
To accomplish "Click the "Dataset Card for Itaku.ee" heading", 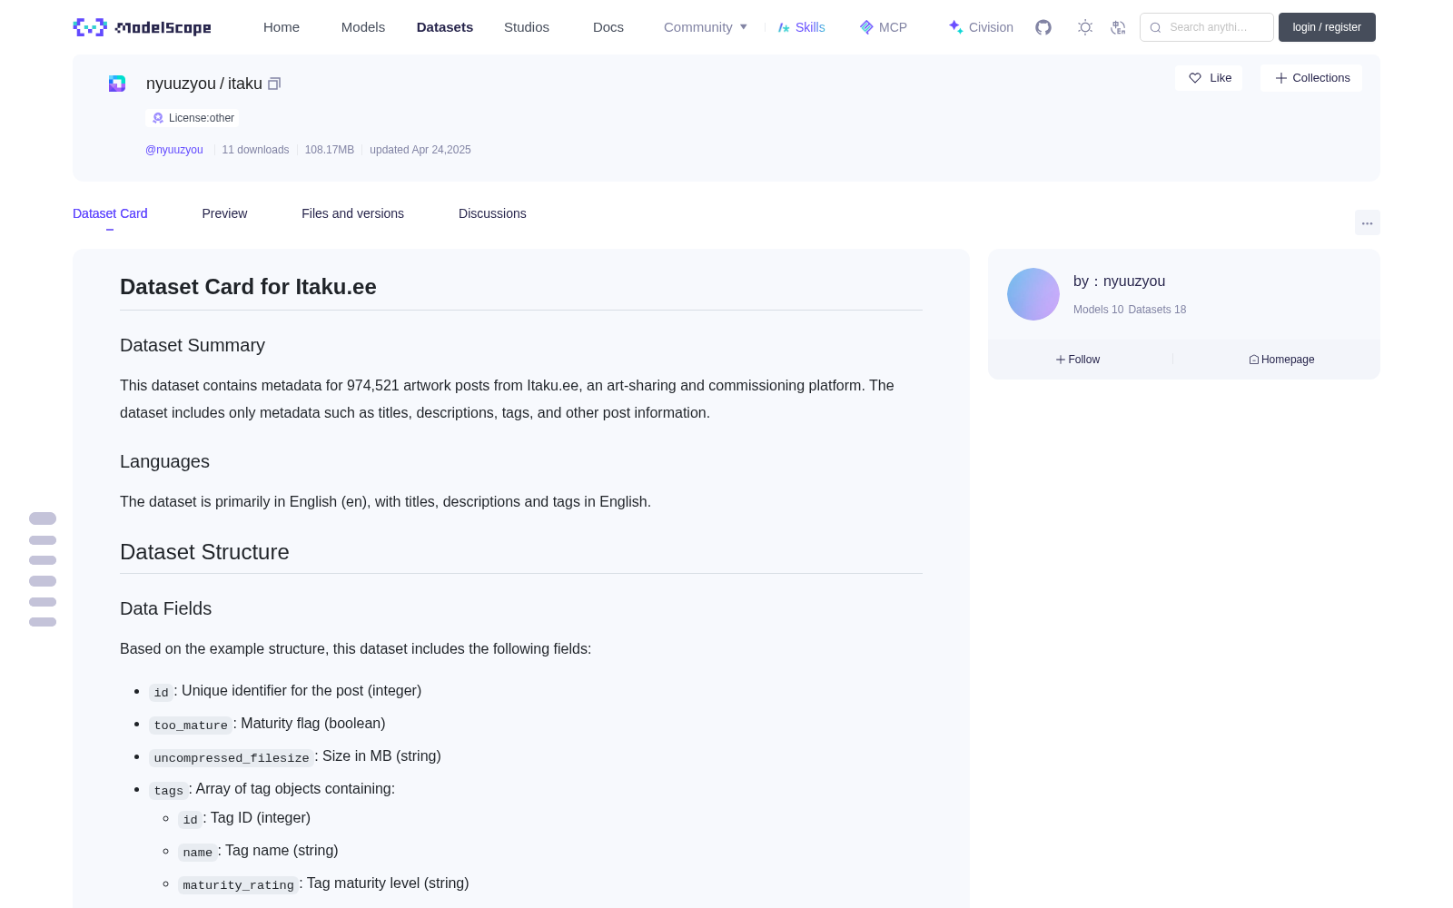I will coord(248,287).
